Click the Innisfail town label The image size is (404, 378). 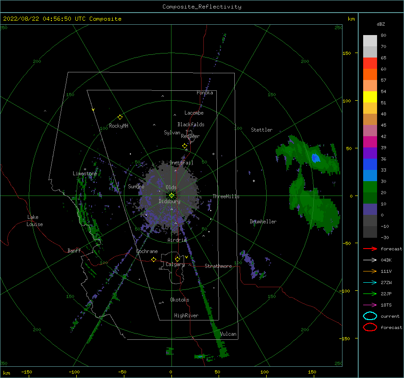pos(181,163)
